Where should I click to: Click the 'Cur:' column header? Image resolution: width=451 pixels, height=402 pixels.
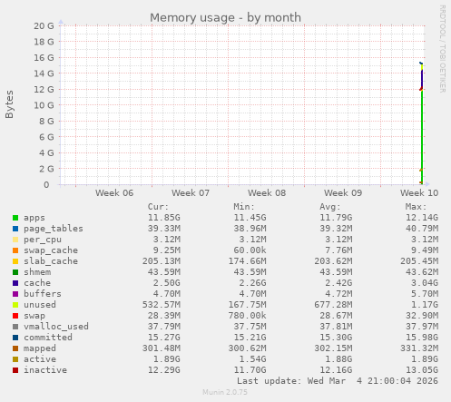158,207
